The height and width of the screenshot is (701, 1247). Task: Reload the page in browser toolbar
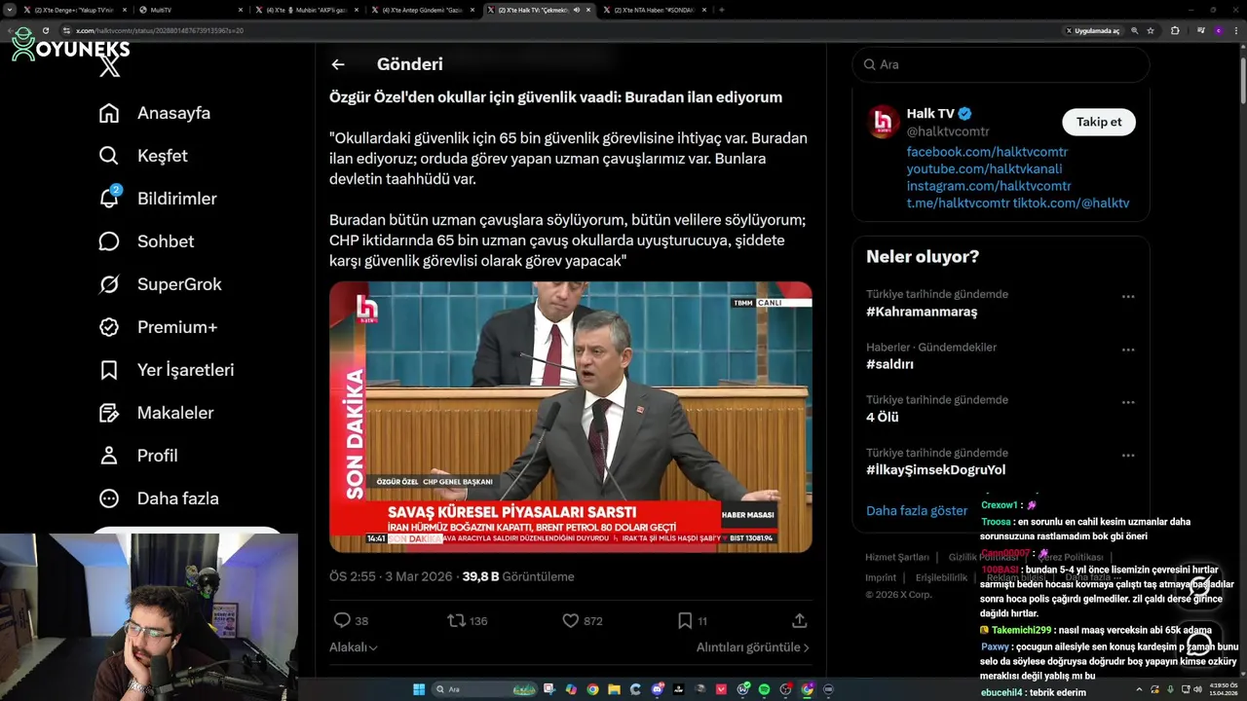(x=45, y=30)
